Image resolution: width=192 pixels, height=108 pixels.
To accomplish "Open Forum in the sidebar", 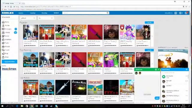I will 6,50.
